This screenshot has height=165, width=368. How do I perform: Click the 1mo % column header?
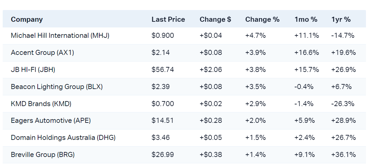[x=306, y=19]
